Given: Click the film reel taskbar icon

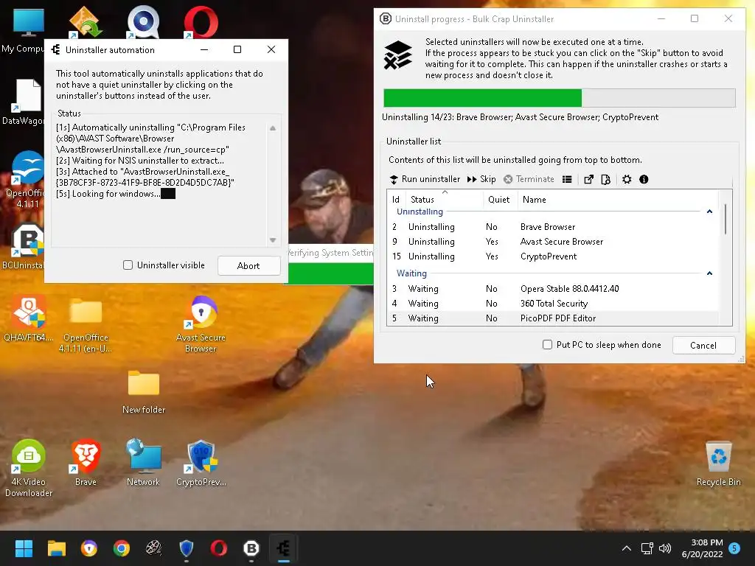Looking at the screenshot, I should click(153, 548).
